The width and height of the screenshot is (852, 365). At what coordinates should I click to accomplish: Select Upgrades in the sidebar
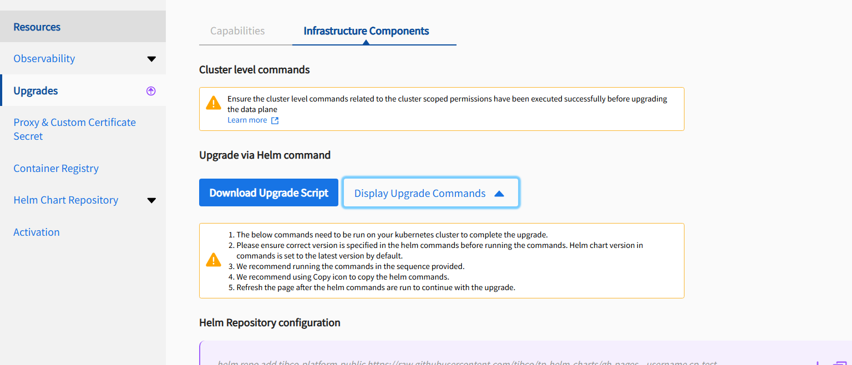[35, 91]
